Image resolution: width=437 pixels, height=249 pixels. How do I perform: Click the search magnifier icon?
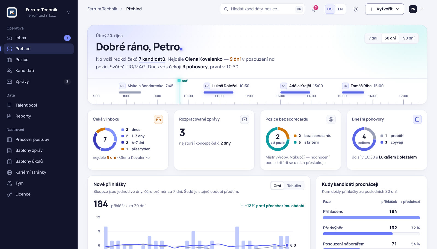click(x=226, y=9)
